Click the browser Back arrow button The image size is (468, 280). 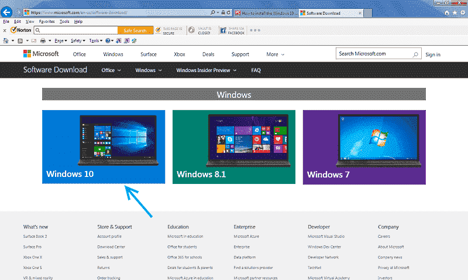(6, 12)
